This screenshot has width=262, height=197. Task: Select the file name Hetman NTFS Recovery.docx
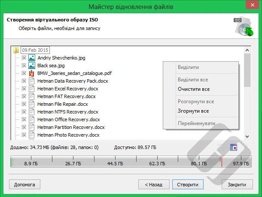(68, 112)
